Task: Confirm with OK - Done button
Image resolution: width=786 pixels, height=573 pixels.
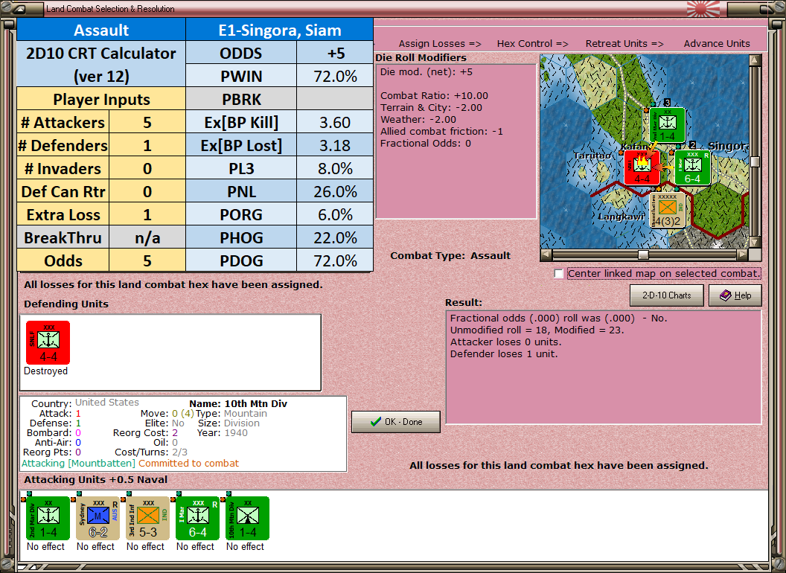Action: [396, 422]
